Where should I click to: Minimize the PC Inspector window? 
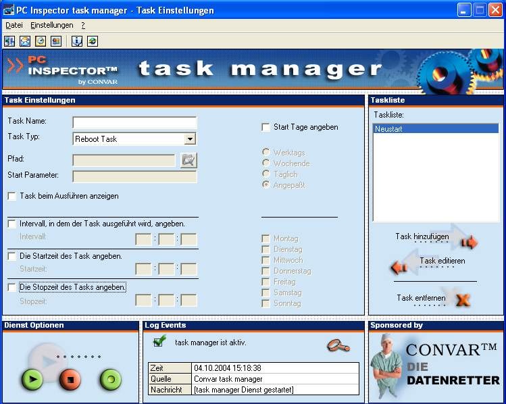pos(463,10)
